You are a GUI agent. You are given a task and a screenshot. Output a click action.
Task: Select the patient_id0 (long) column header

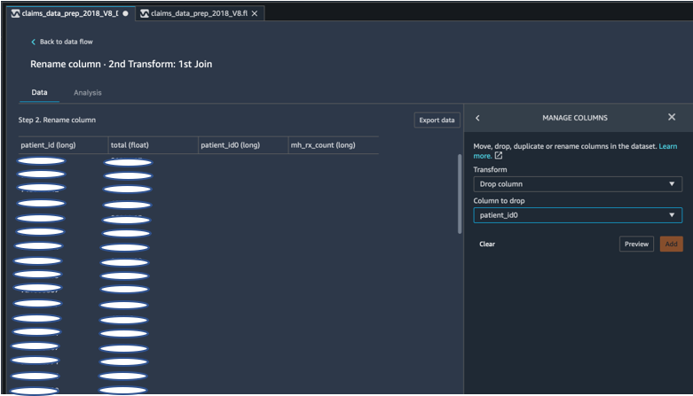pyautogui.click(x=231, y=144)
